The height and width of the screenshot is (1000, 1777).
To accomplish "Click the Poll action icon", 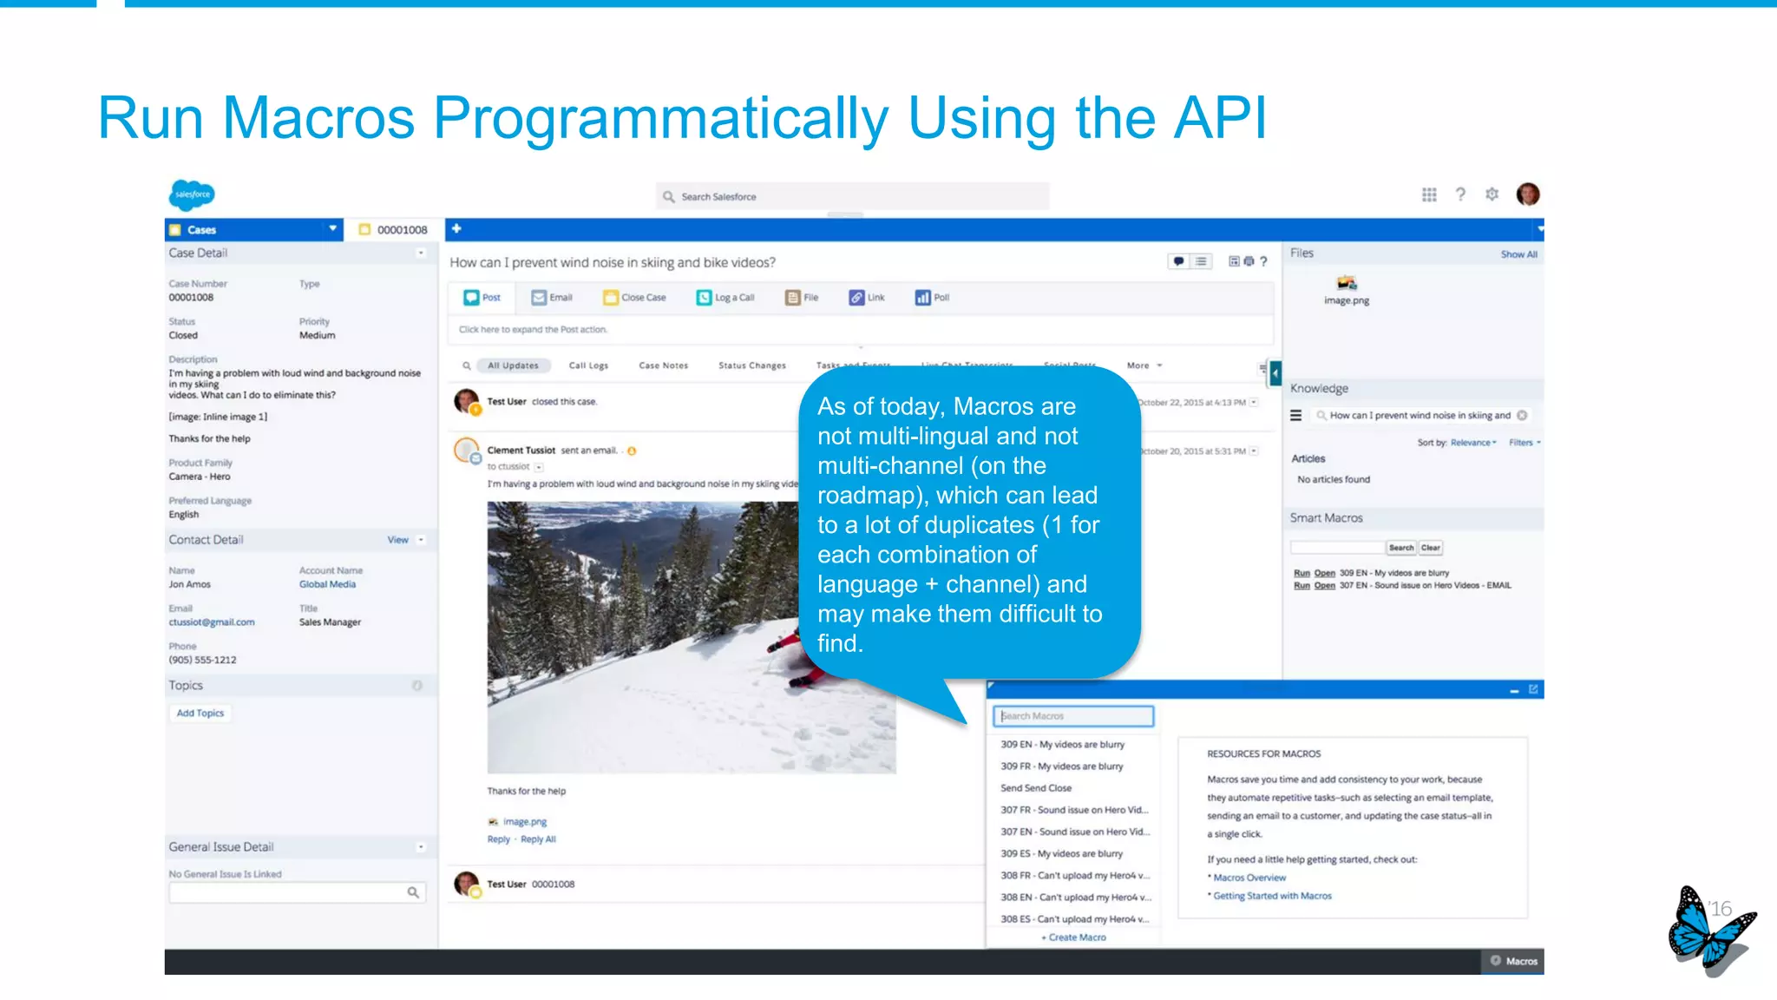I will click(x=922, y=298).
